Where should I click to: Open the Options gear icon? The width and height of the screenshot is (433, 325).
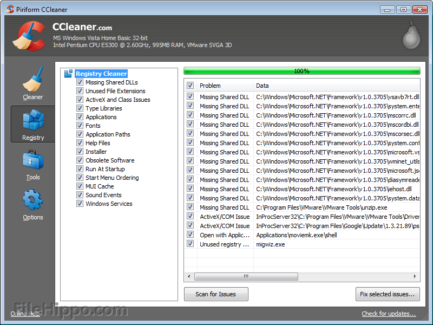coord(33,199)
